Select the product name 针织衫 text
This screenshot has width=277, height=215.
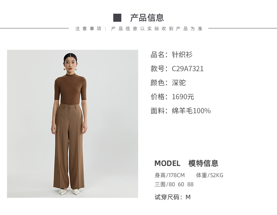pyautogui.click(x=182, y=55)
